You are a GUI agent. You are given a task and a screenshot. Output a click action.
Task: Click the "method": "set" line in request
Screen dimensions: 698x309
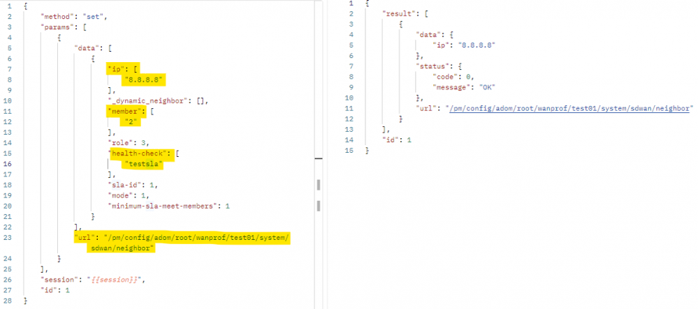pyautogui.click(x=74, y=17)
